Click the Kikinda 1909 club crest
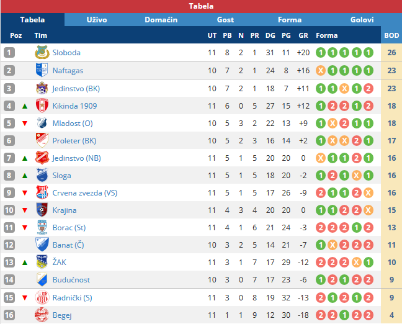Screen dimensions: 402x324 (42, 106)
